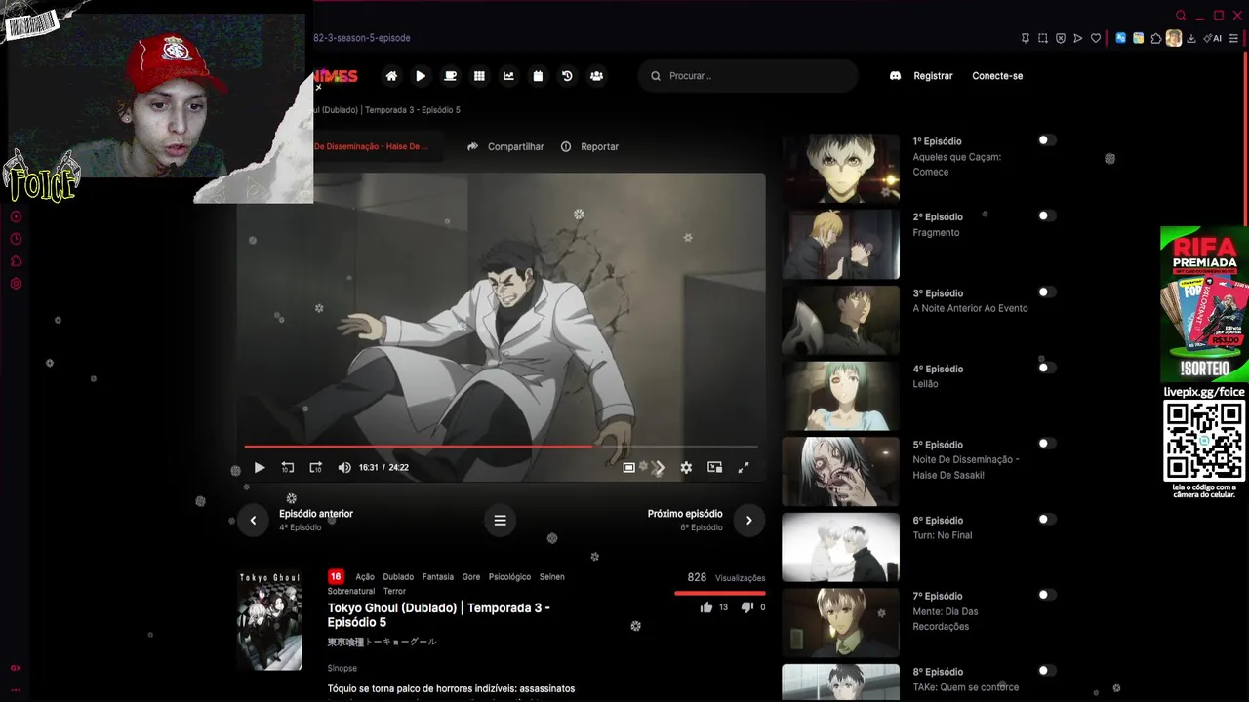Click browser heart bookmark icon
Image resolution: width=1249 pixels, height=702 pixels.
click(1096, 38)
